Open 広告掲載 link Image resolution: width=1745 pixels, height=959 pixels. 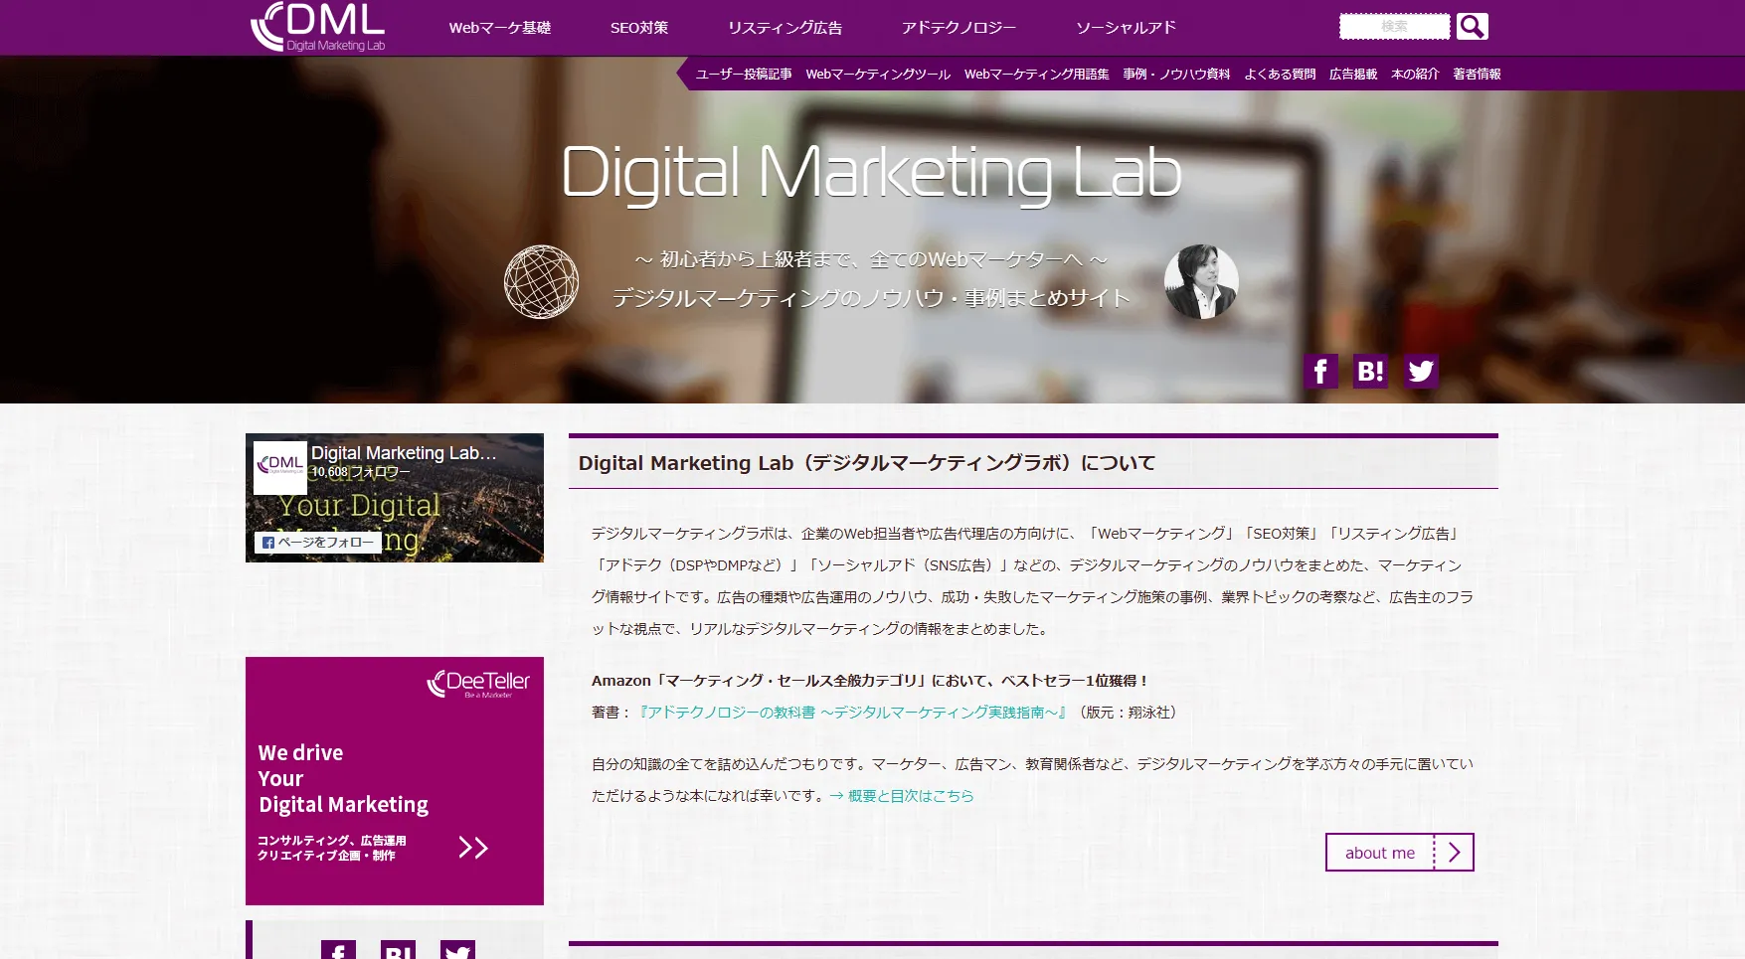pos(1353,74)
